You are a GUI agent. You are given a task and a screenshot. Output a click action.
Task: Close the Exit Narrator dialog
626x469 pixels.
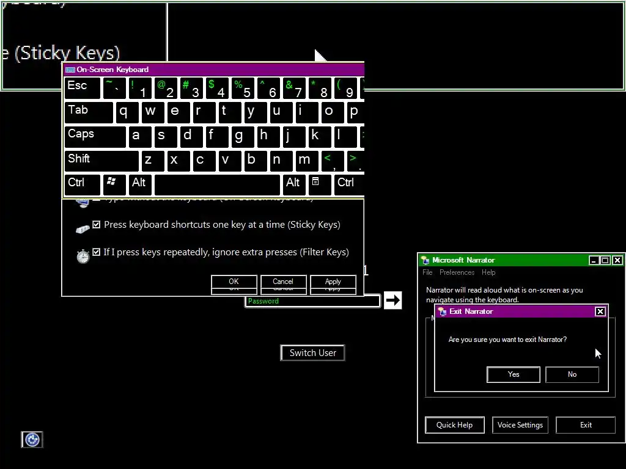tap(600, 311)
